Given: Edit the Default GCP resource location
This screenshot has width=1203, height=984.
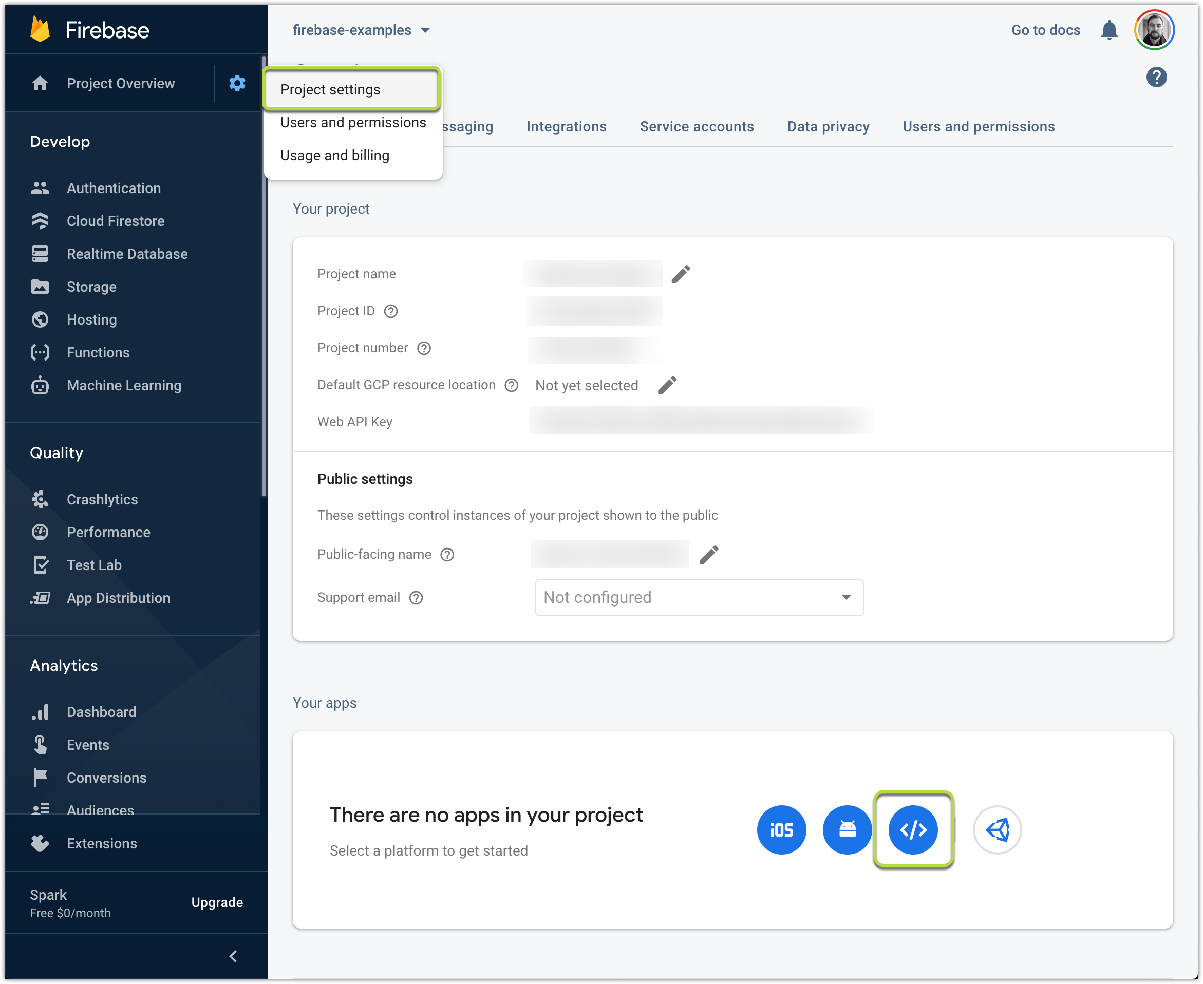Looking at the screenshot, I should point(667,386).
